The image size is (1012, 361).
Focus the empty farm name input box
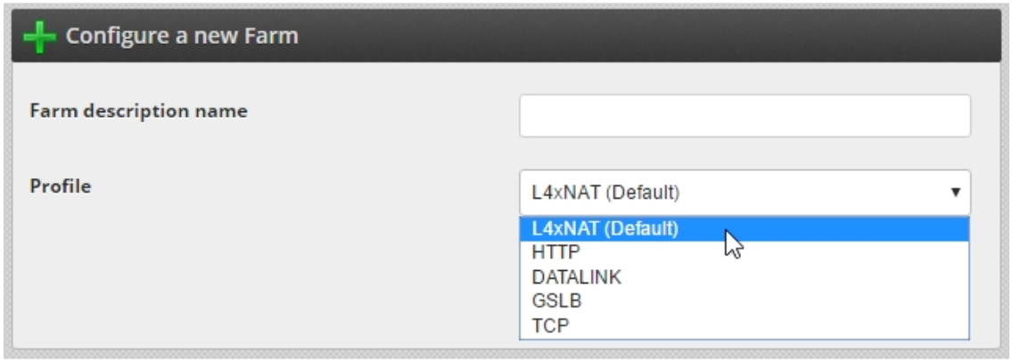tap(745, 116)
